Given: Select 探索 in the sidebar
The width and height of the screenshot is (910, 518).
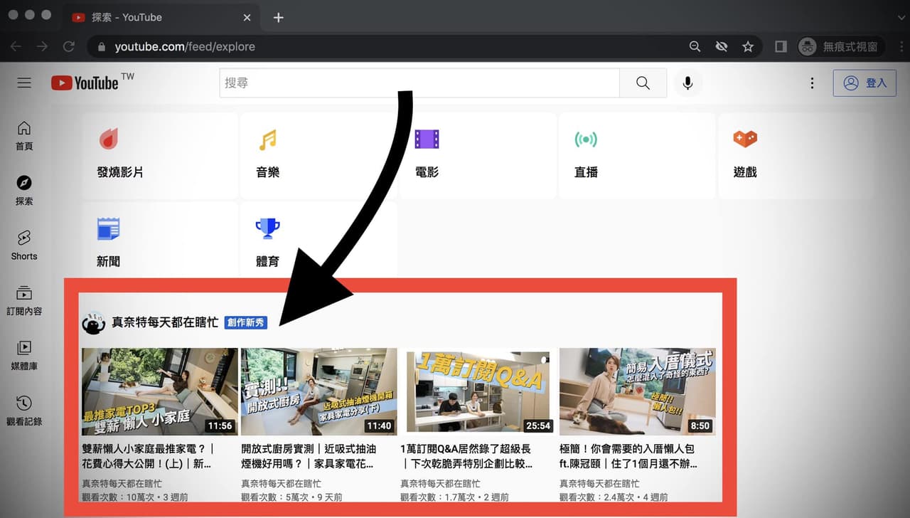Looking at the screenshot, I should (x=24, y=191).
